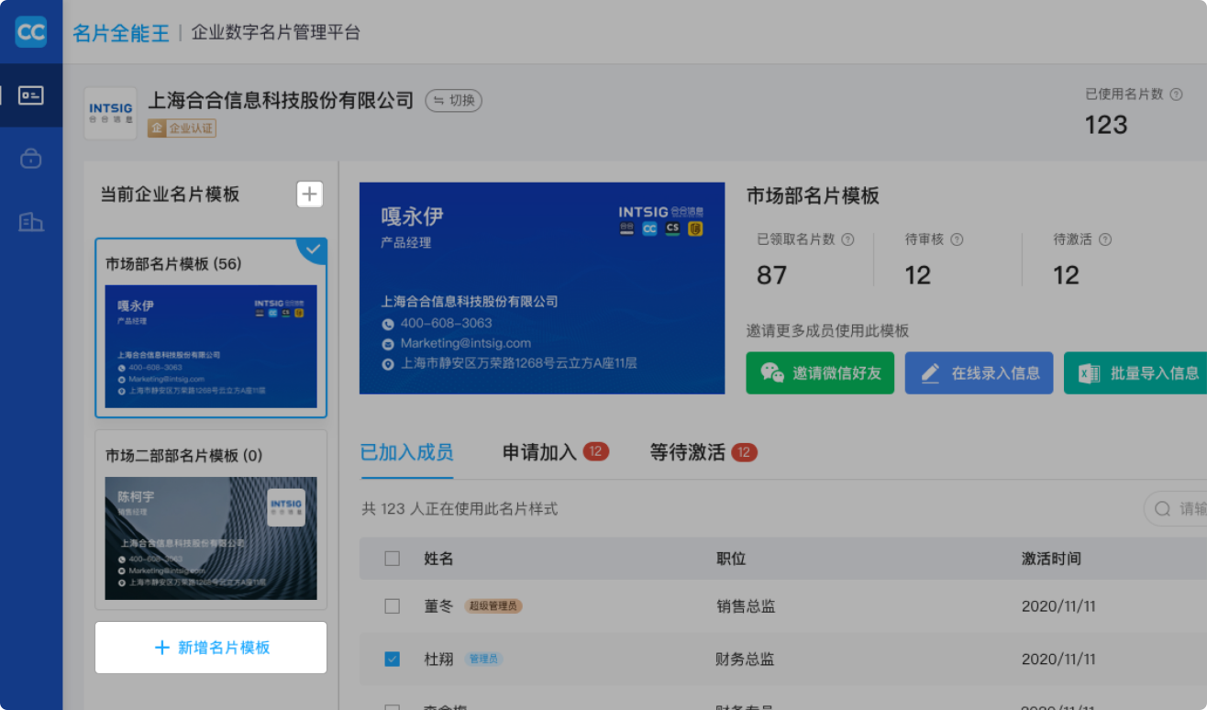
Task: Click the selected checkmark on 市场部名片模板
Action: [x=313, y=250]
